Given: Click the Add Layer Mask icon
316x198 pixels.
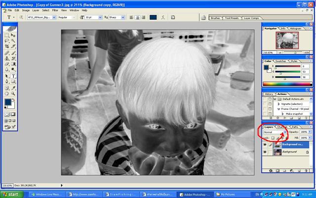Looking at the screenshot, I should pyautogui.click(x=277, y=171).
